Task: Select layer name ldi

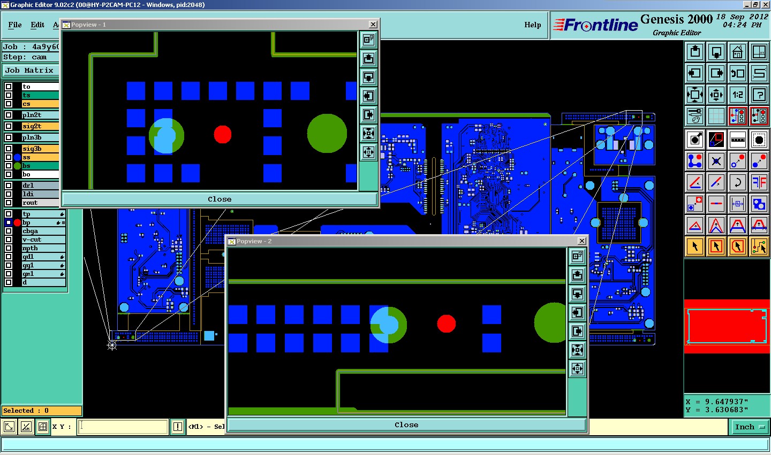Action: tap(40, 194)
